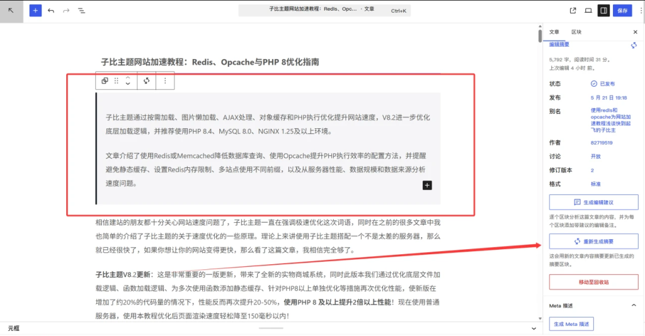The width and height of the screenshot is (645, 336).
Task: Click the blue 保存 button
Action: (622, 11)
